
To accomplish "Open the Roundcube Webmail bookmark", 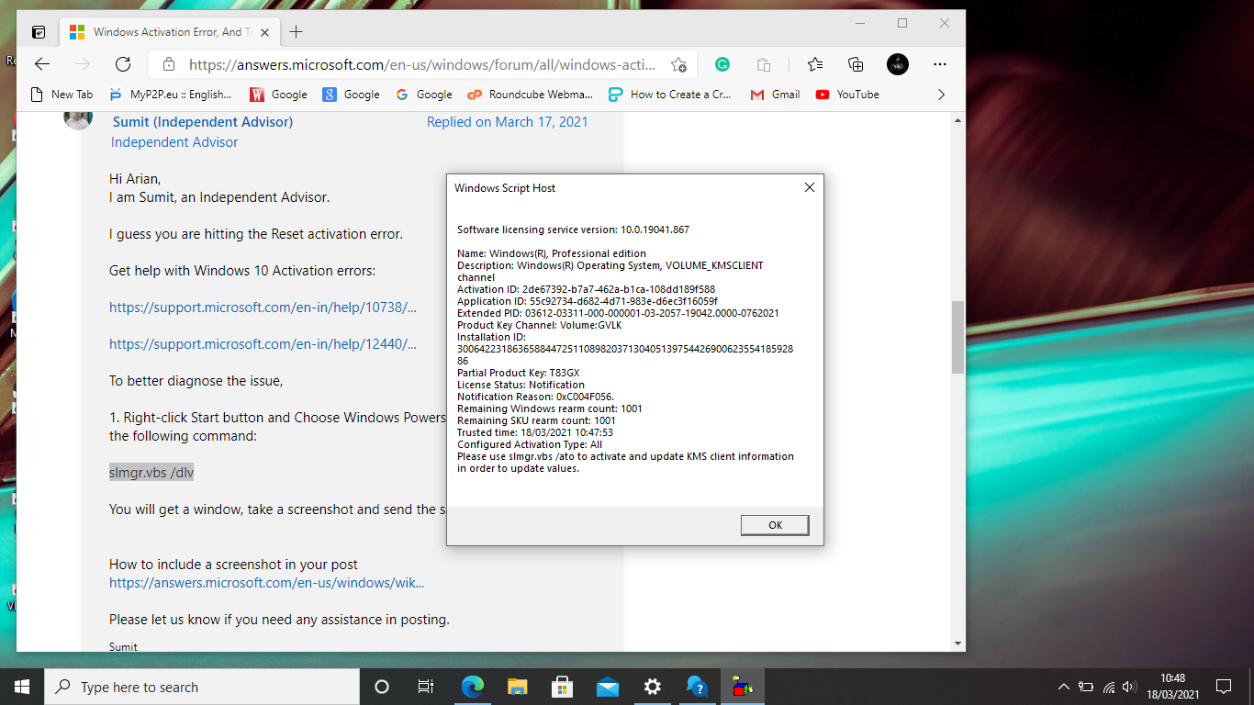I will [530, 95].
